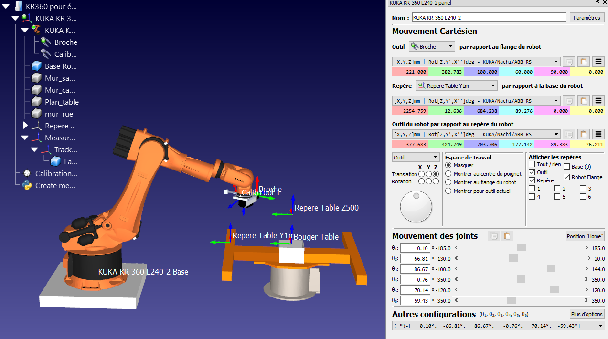Image resolution: width=608 pixels, height=339 pixels.
Task: Select the Calibration target icon in tree
Action: pos(27,174)
